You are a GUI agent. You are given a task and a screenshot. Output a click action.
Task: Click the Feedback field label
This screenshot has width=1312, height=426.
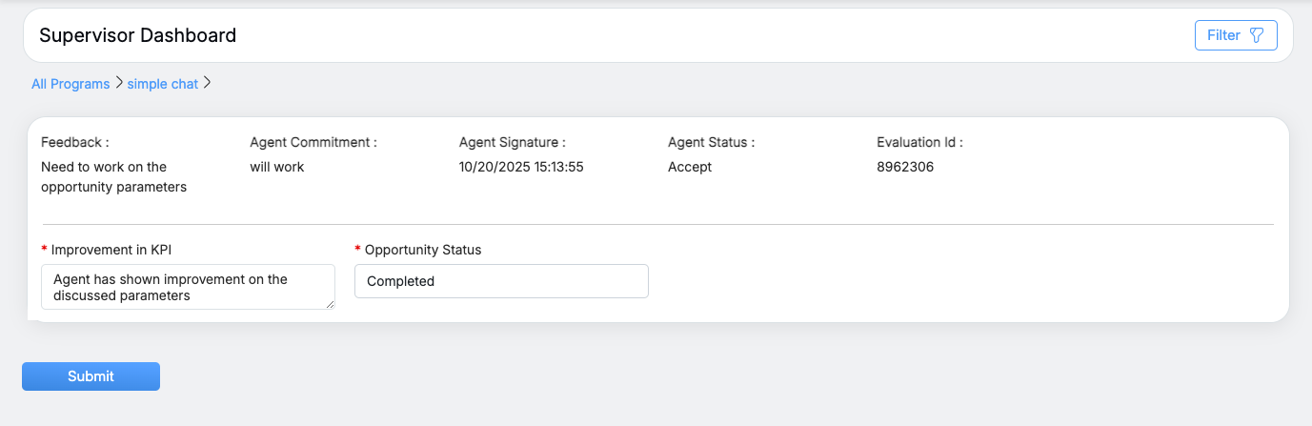75,142
